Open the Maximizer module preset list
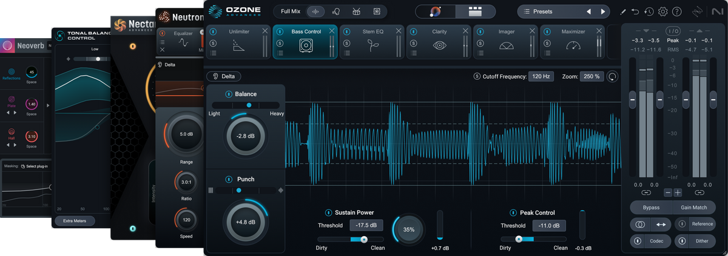This screenshot has width=728, height=256. [548, 53]
